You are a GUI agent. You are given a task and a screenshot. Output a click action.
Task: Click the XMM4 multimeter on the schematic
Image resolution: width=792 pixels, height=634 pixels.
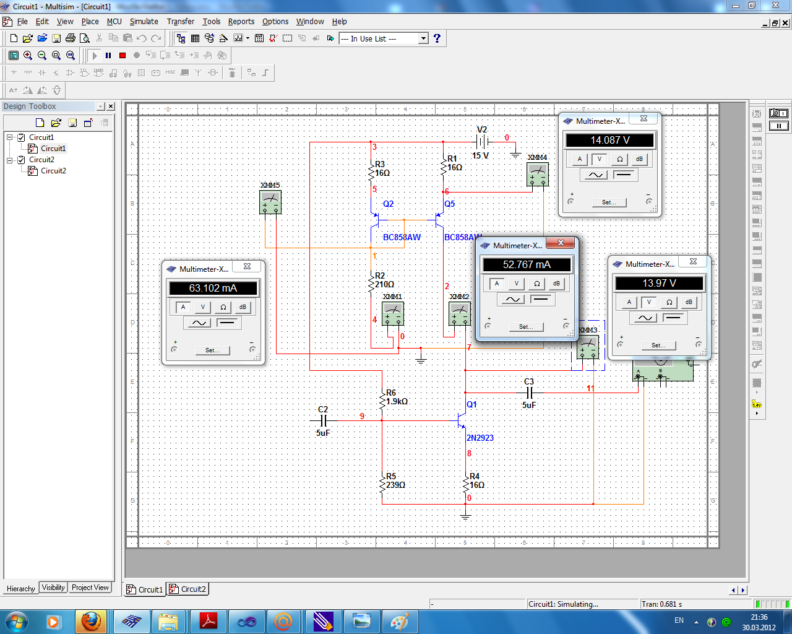538,175
